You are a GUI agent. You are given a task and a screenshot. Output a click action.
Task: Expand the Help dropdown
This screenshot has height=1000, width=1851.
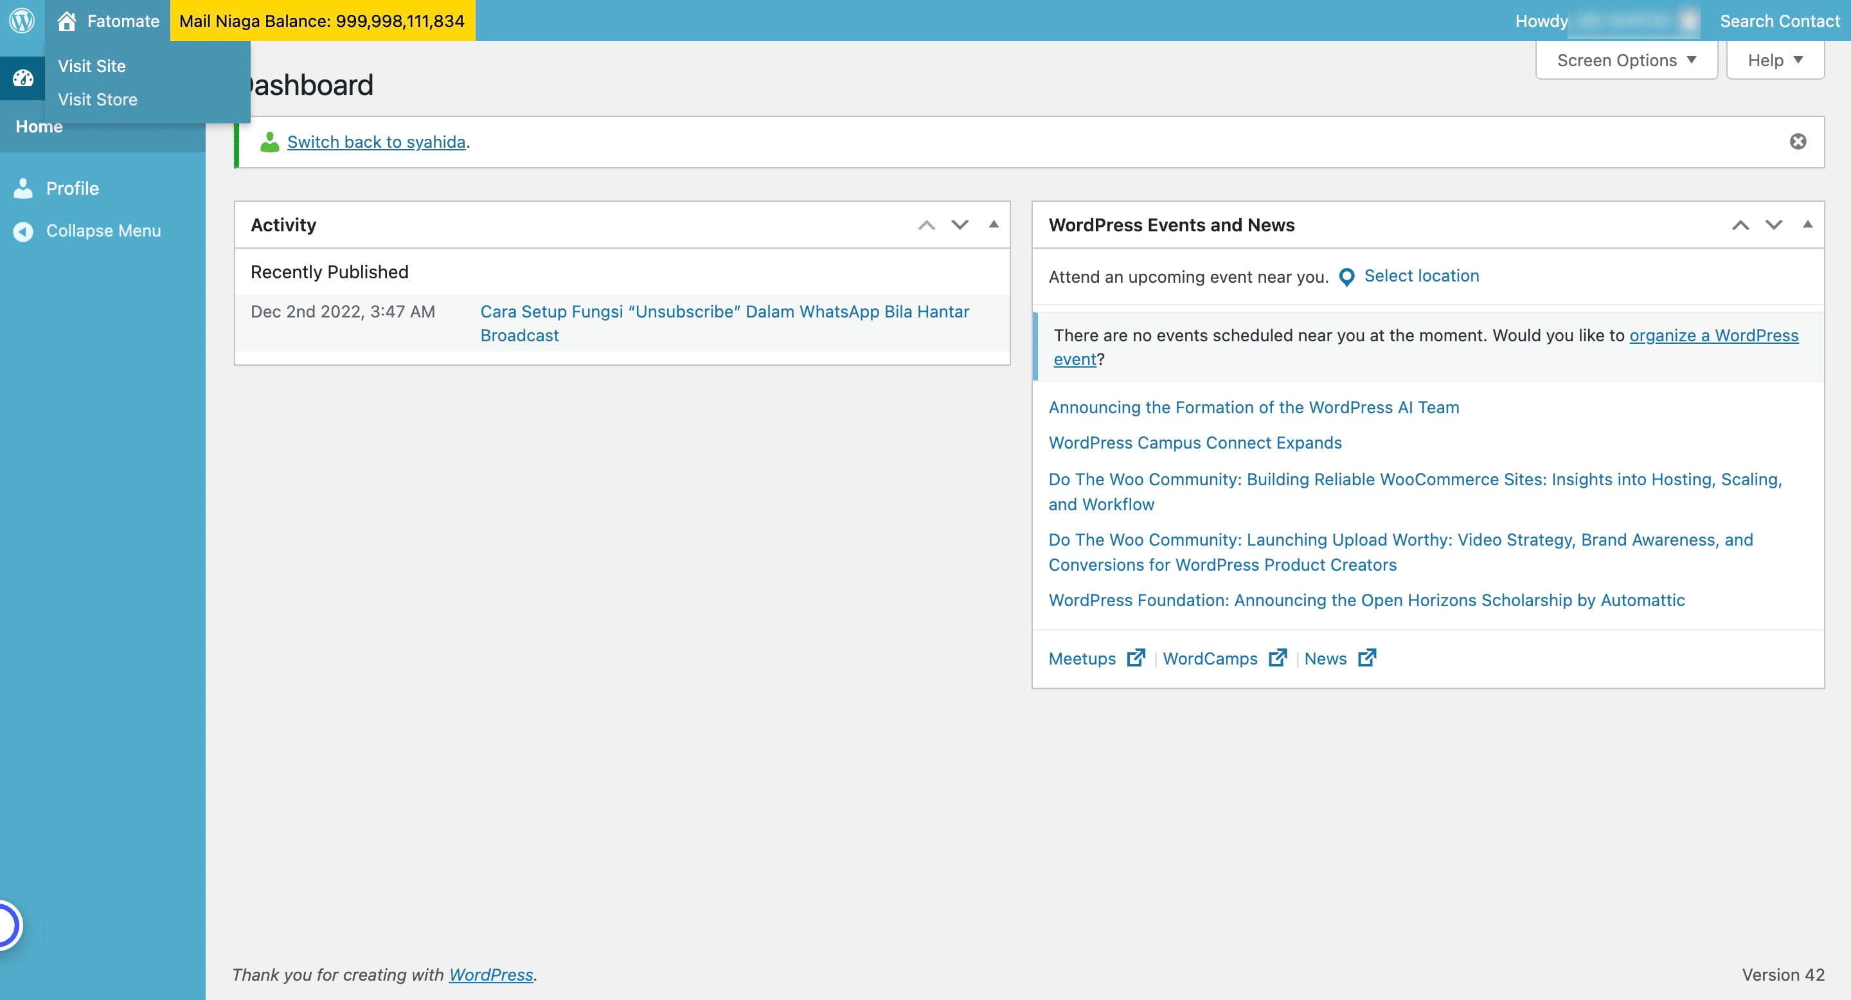coord(1775,60)
